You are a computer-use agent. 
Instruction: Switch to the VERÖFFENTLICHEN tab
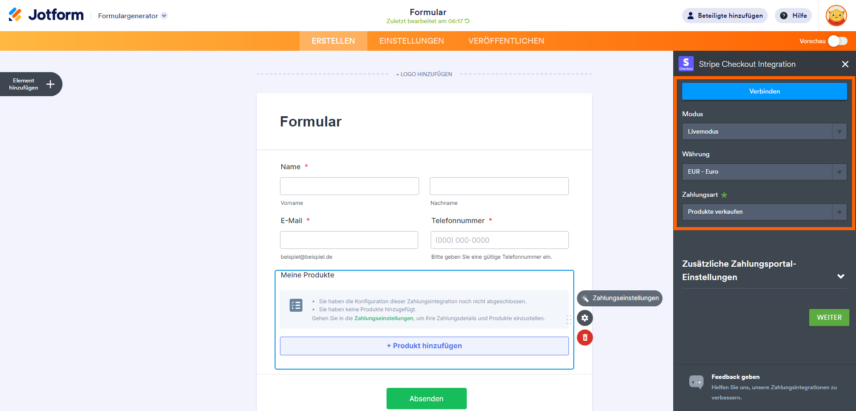point(506,41)
